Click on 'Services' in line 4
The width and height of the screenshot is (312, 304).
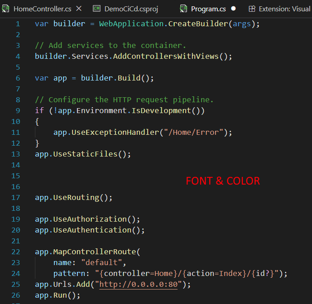coord(90,57)
